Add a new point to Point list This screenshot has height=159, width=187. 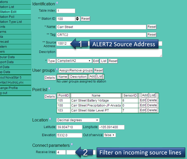pos(145,95)
